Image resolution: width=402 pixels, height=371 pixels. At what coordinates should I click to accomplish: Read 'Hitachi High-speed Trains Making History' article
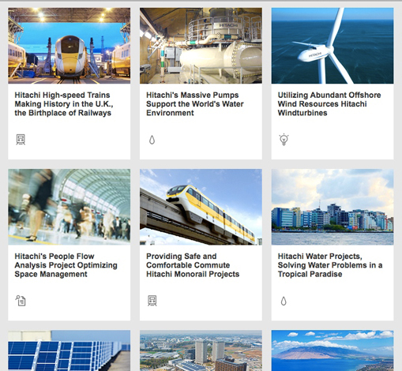click(64, 104)
